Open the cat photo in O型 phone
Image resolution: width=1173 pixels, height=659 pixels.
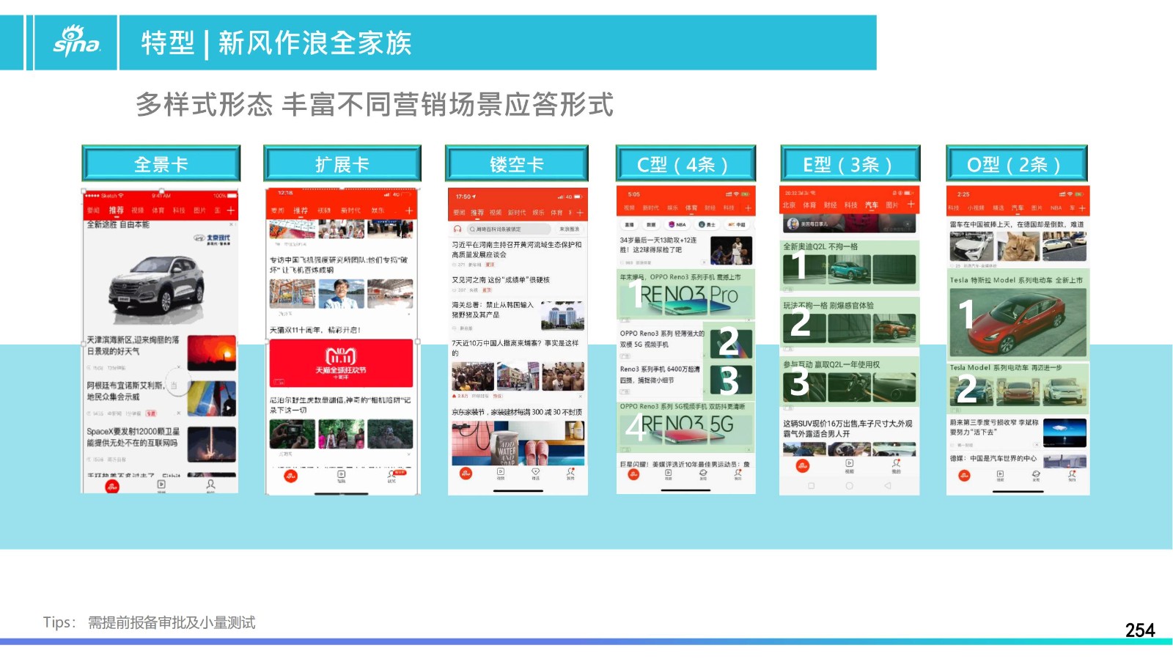pyautogui.click(x=1018, y=246)
